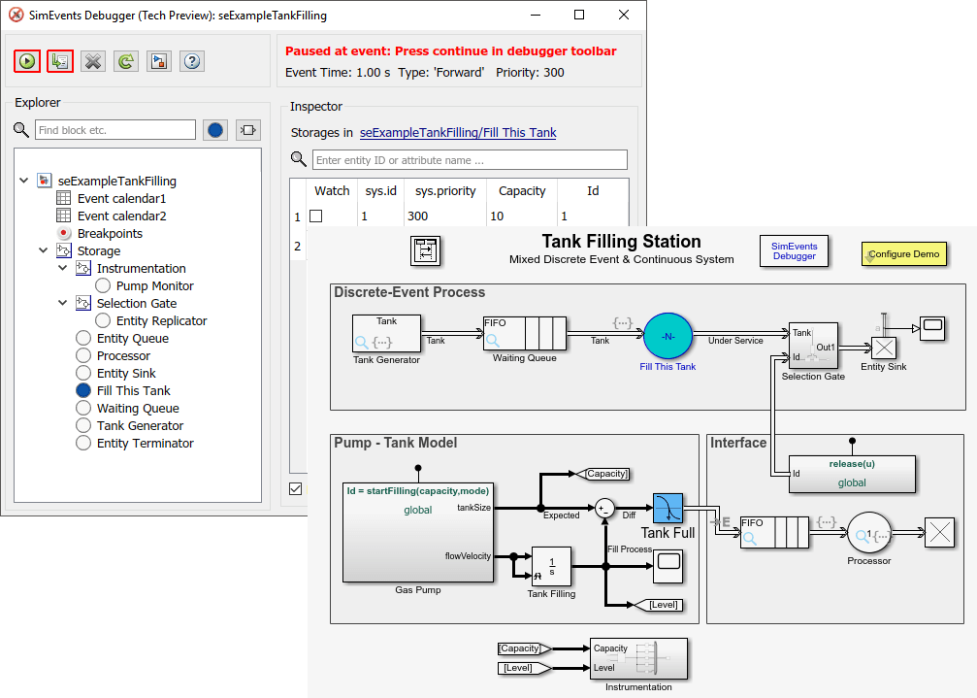
Task: Click the Find block search field
Action: (x=115, y=130)
